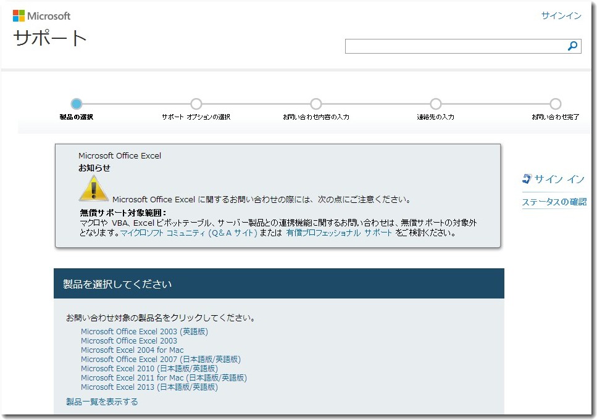Click the お問い合わせ内容の入力 step circle

tap(316, 104)
